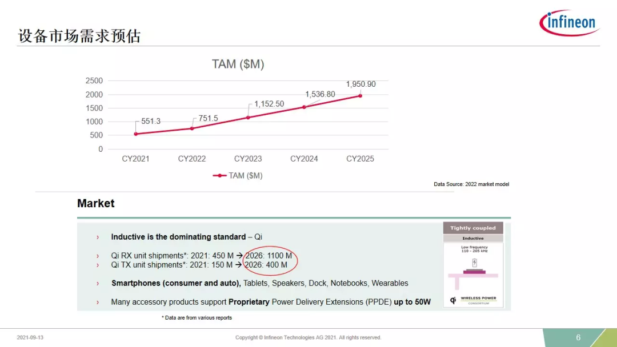Select the 751.5 data label

coord(208,118)
